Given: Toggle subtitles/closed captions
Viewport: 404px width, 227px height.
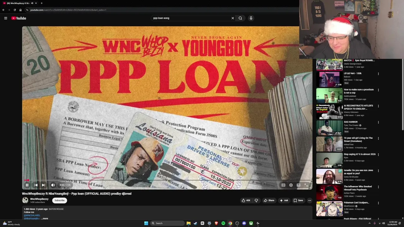Looking at the screenshot, I should (x=283, y=185).
